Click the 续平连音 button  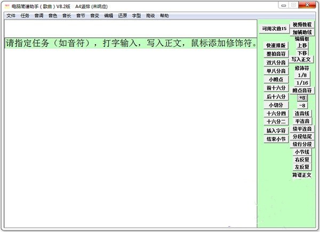click(302, 129)
